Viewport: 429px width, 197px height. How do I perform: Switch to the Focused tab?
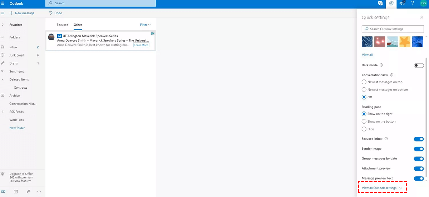pos(63,25)
